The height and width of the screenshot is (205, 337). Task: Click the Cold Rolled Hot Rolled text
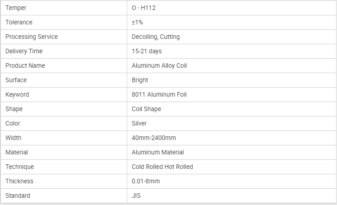point(162,167)
